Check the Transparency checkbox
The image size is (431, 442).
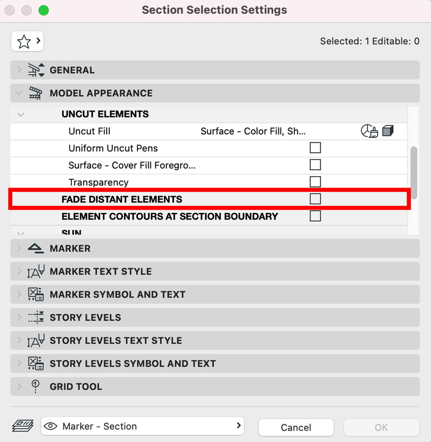coord(315,182)
